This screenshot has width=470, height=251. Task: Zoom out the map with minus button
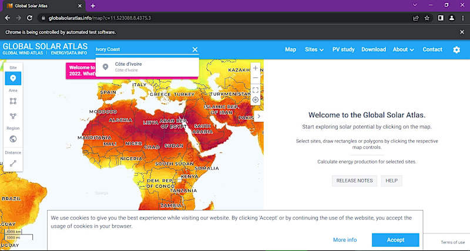[x=255, y=78]
